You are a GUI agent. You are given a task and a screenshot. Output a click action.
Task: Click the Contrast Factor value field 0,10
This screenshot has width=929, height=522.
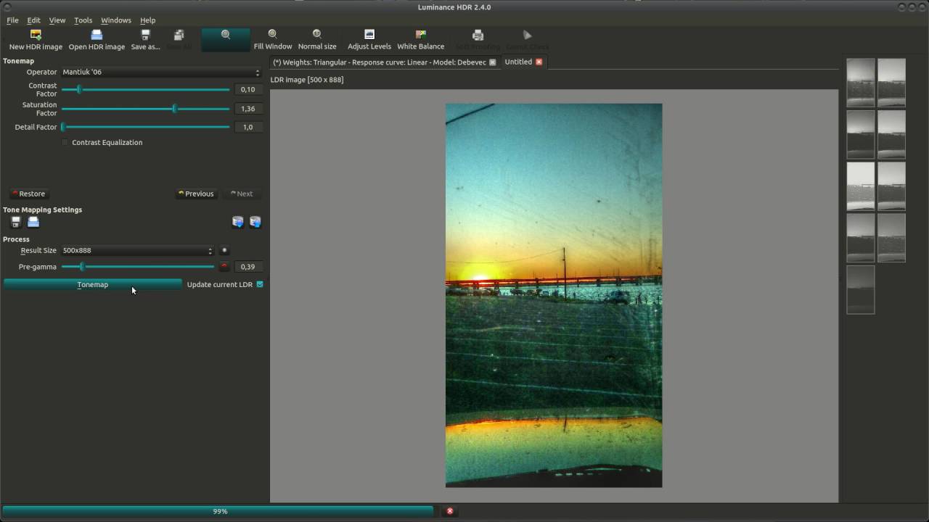pyautogui.click(x=248, y=90)
